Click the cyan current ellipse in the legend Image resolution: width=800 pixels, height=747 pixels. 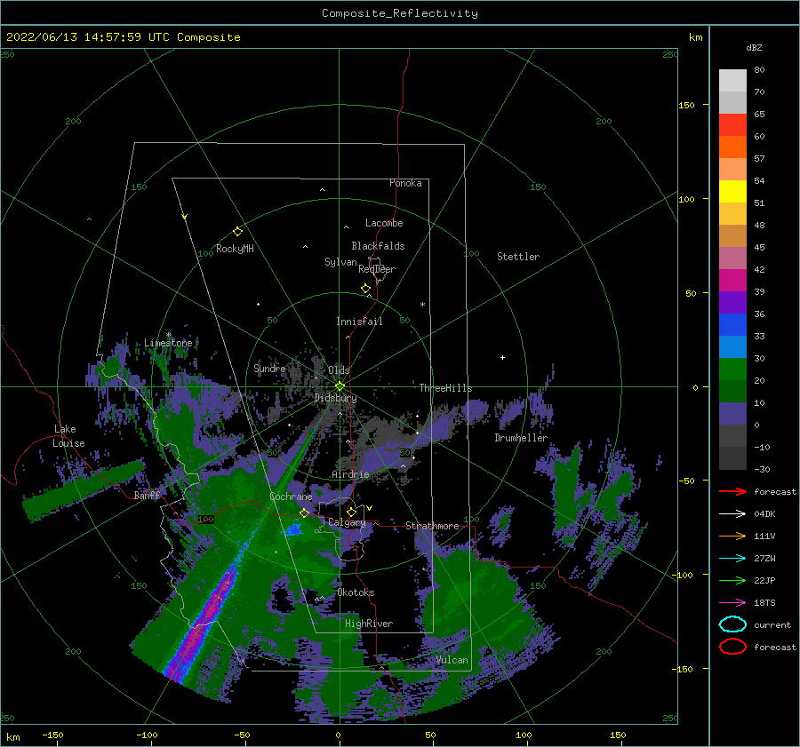coord(732,624)
